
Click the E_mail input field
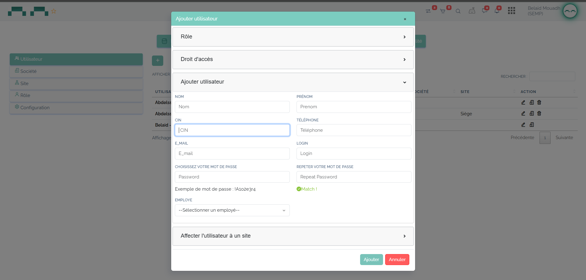point(232,153)
